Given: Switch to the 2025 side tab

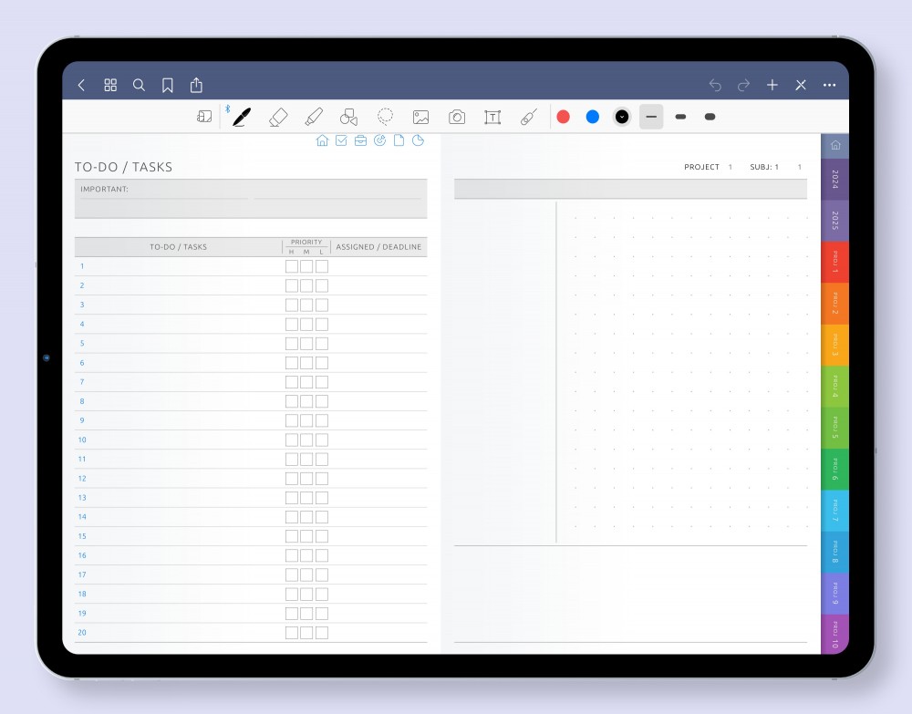Looking at the screenshot, I should click(835, 221).
